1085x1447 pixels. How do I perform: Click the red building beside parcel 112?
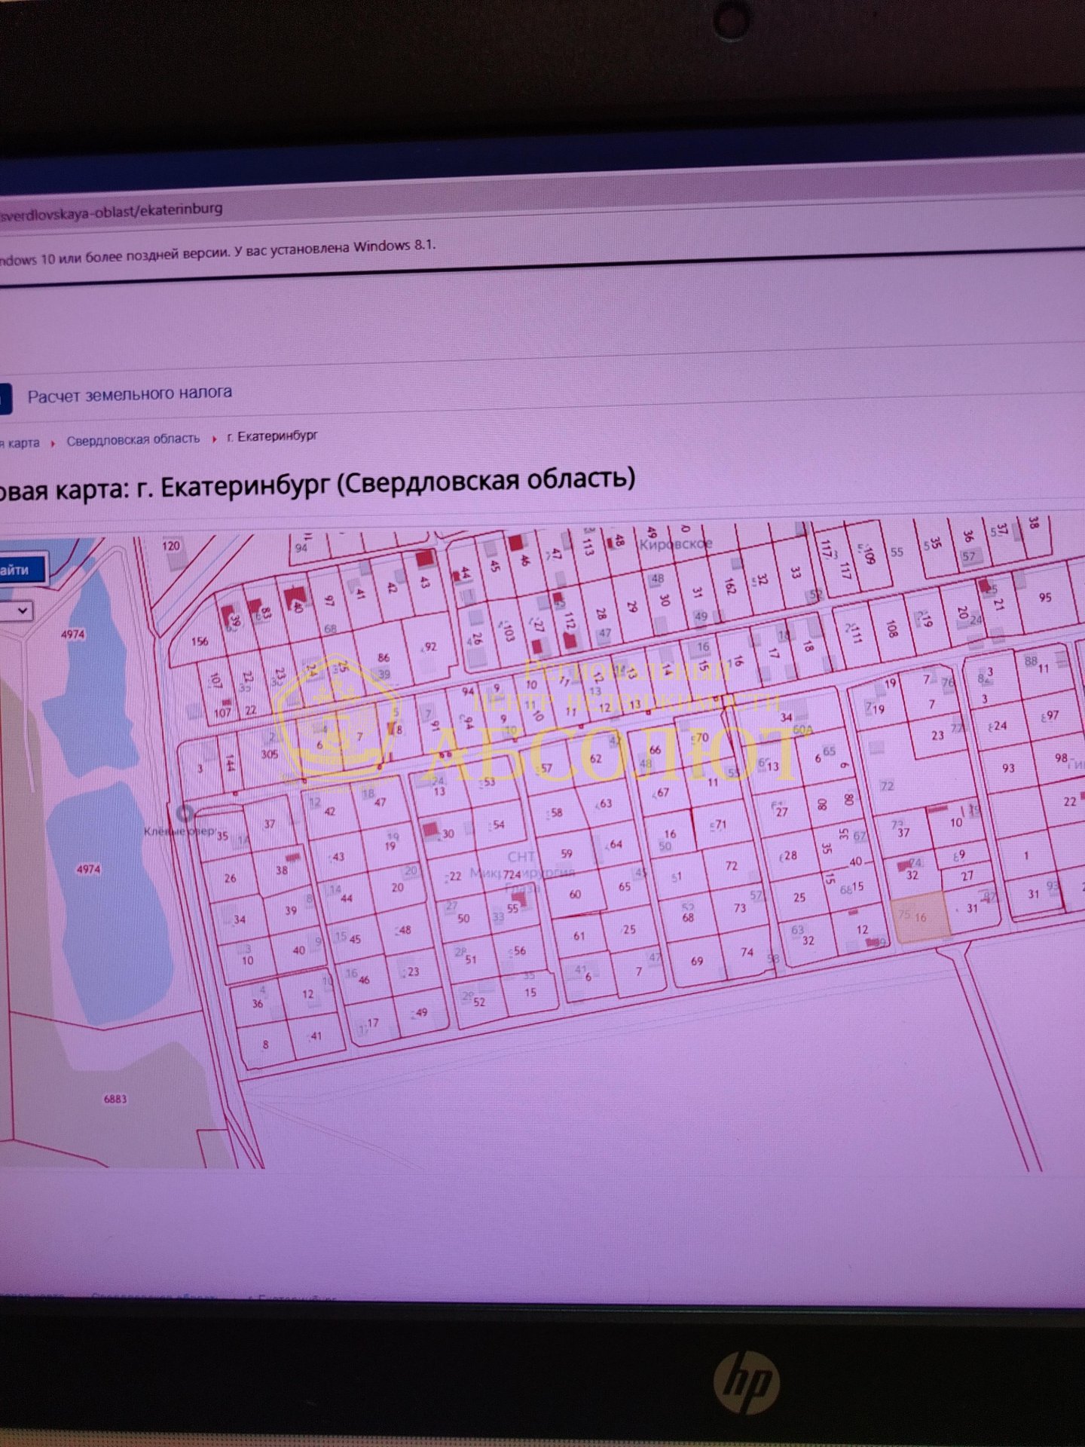coord(570,641)
